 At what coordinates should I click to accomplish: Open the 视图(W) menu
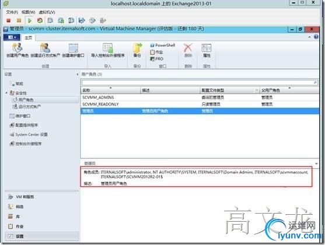(x=28, y=12)
